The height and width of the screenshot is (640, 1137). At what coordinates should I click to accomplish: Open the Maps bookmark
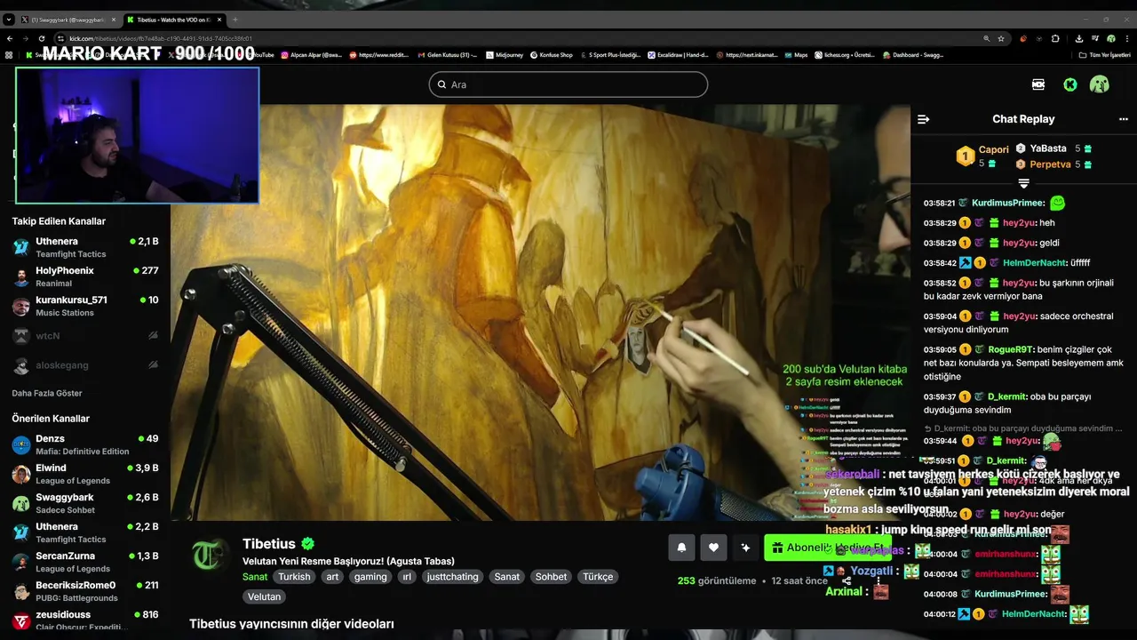796,55
